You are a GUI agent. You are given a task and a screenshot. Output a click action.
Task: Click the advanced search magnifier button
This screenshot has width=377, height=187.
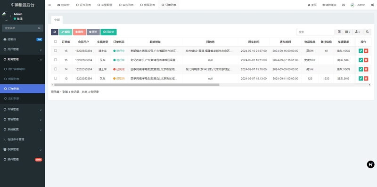point(367,32)
